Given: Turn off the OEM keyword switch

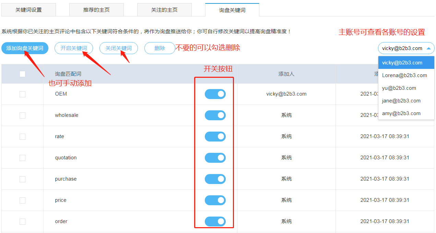Looking at the screenshot, I should pyautogui.click(x=215, y=94).
